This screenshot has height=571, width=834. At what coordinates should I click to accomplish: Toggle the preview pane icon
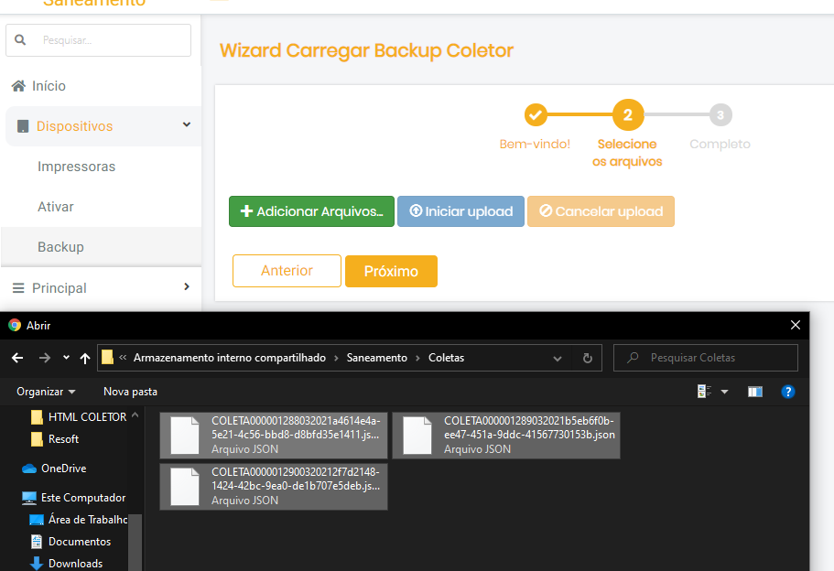click(754, 392)
